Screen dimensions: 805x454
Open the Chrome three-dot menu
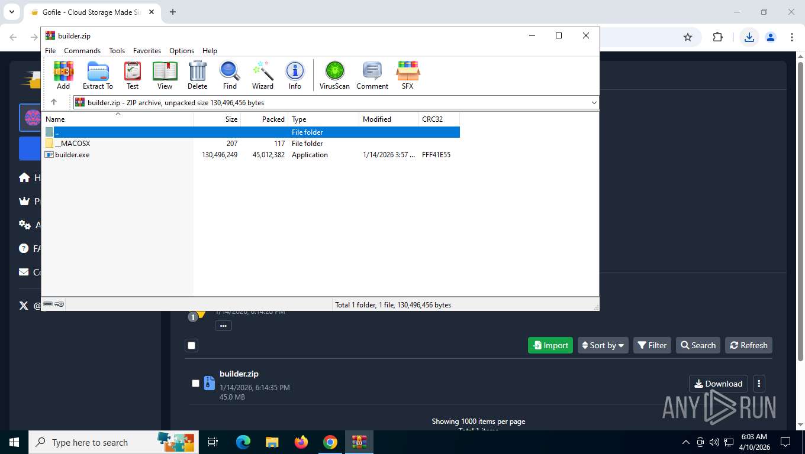coord(792,37)
